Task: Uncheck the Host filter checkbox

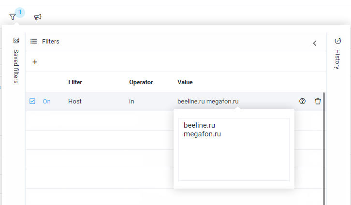Action: [32, 102]
